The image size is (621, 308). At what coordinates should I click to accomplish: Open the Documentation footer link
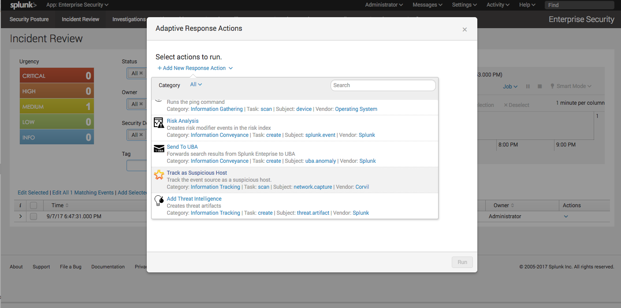pyautogui.click(x=108, y=267)
